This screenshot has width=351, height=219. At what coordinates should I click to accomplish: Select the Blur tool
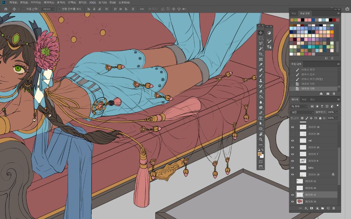point(260,102)
